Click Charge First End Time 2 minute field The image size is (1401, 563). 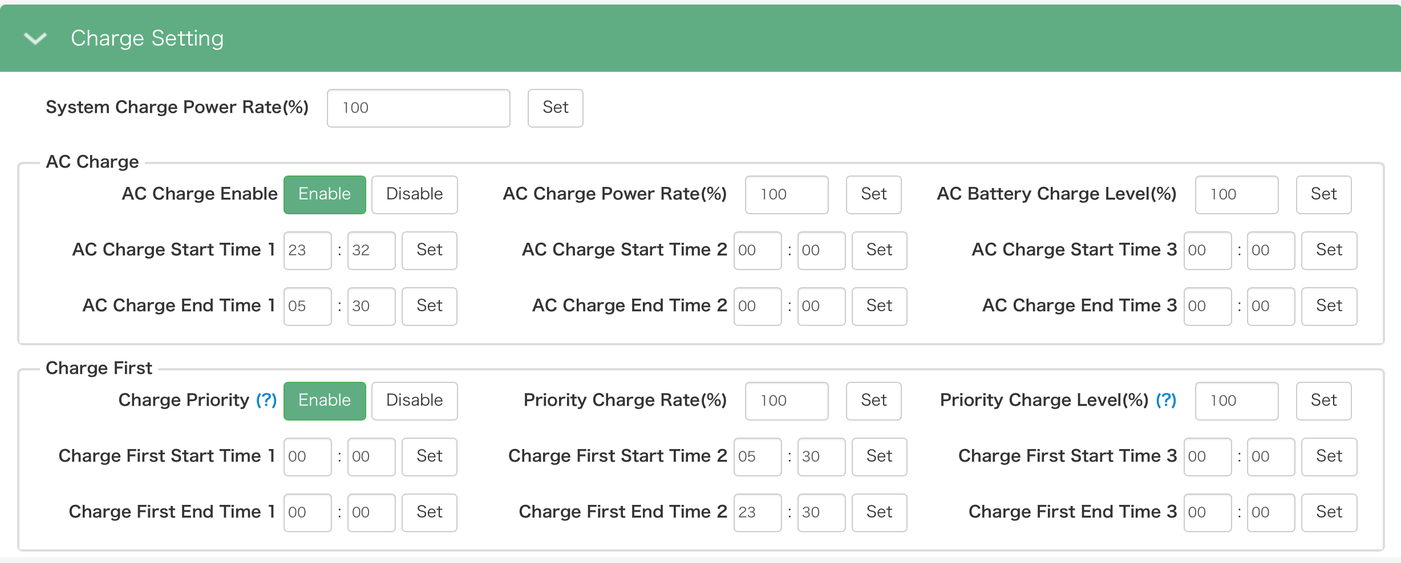pos(821,512)
